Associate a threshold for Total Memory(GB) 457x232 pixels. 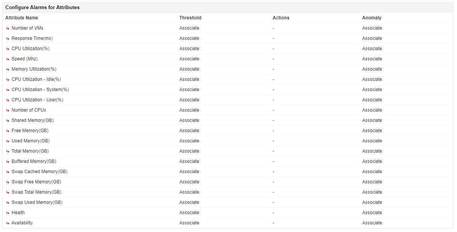[x=189, y=151]
